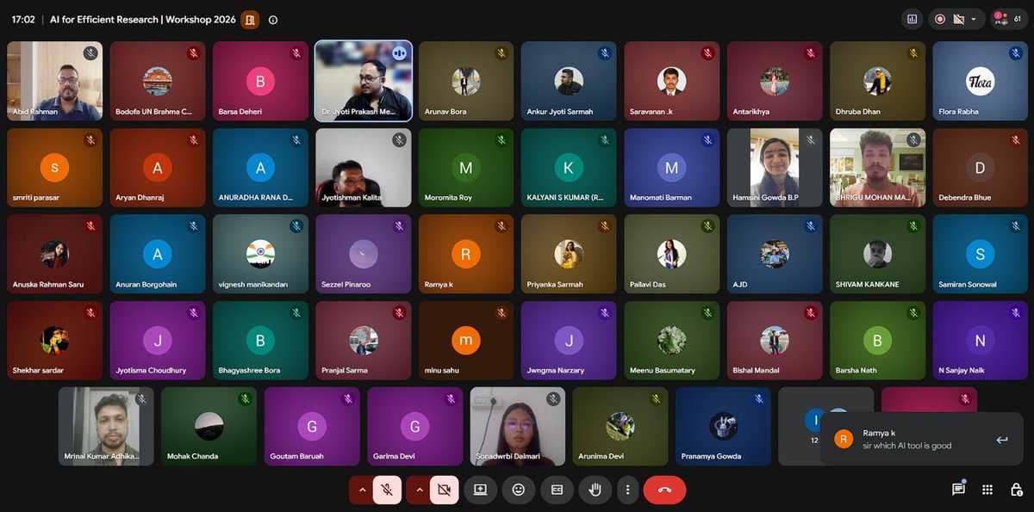1034x512 pixels.
Task: Turn on your camera in the bottom bar
Action: tap(445, 490)
